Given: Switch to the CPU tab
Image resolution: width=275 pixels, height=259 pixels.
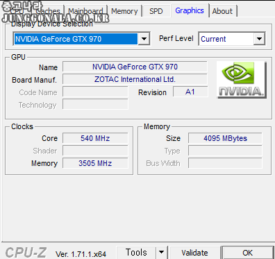Looking at the screenshot, I should click(17, 11).
